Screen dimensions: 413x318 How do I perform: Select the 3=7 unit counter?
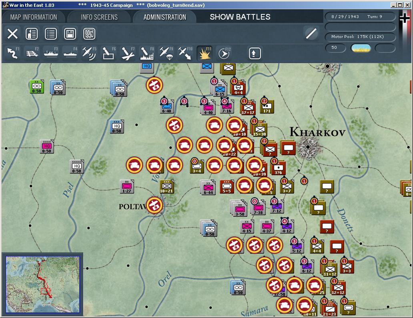pyautogui.click(x=287, y=187)
